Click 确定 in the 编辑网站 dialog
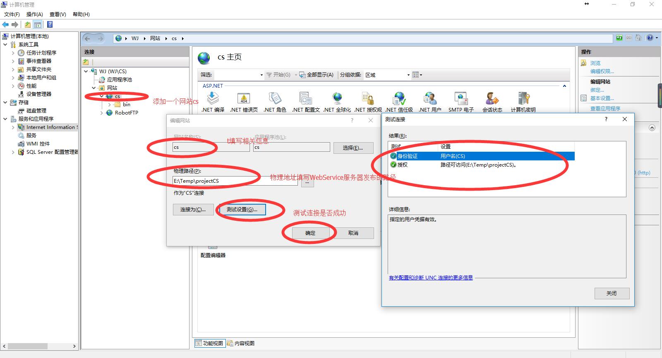The image size is (662, 358). 310,233
